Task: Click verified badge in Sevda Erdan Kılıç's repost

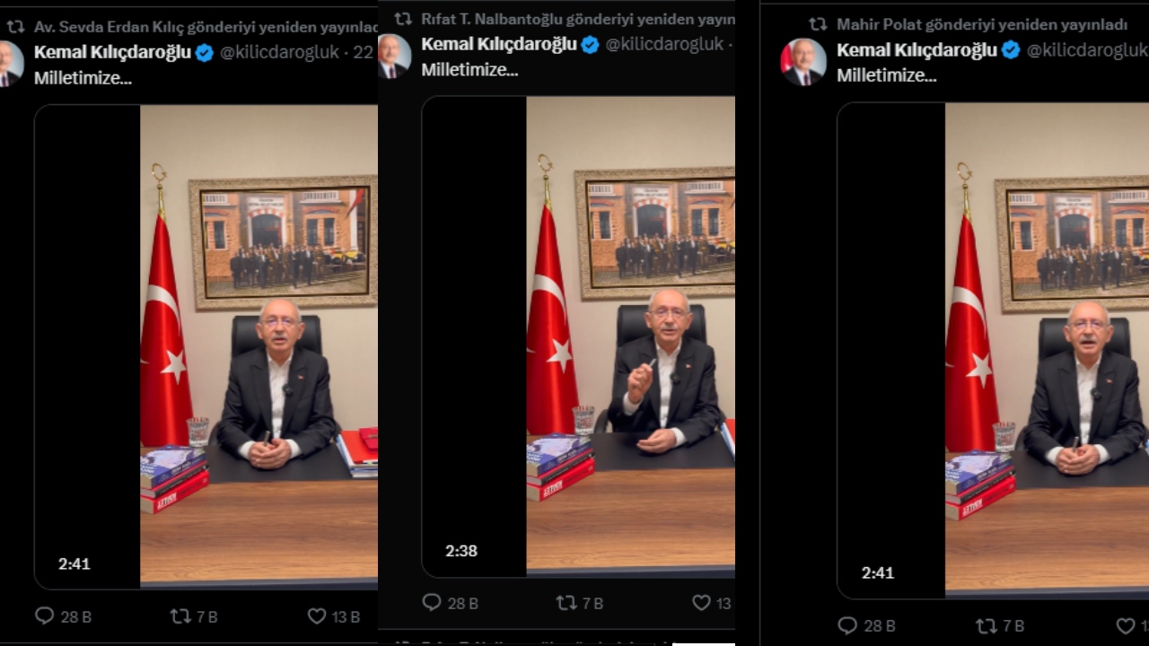Action: pos(205,53)
